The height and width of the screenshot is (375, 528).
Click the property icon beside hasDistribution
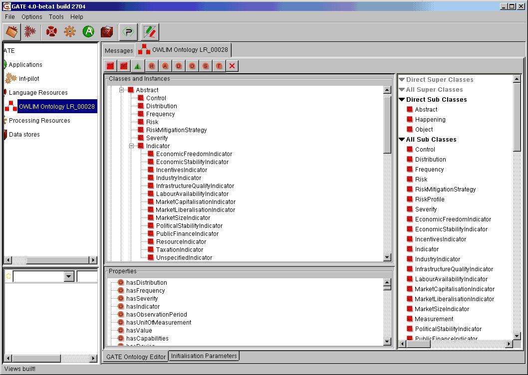(x=121, y=282)
